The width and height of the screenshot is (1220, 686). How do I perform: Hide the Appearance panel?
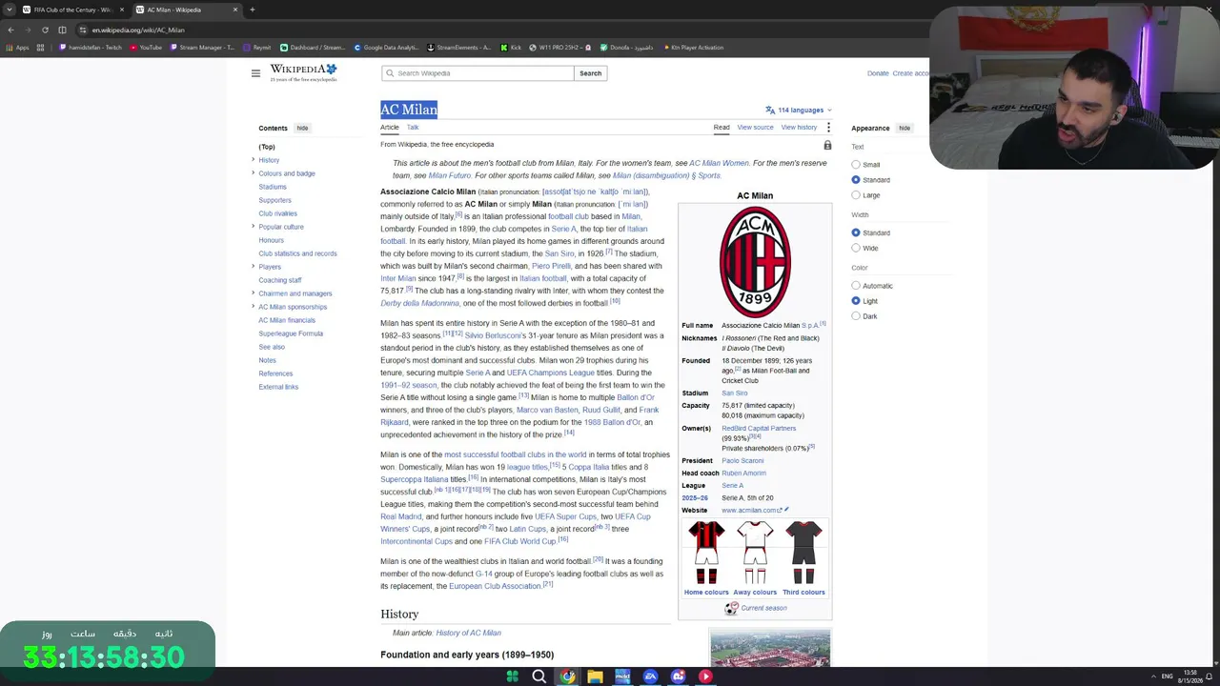(905, 128)
